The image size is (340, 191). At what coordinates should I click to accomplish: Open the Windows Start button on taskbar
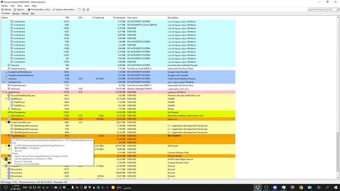pyautogui.click(x=336, y=187)
